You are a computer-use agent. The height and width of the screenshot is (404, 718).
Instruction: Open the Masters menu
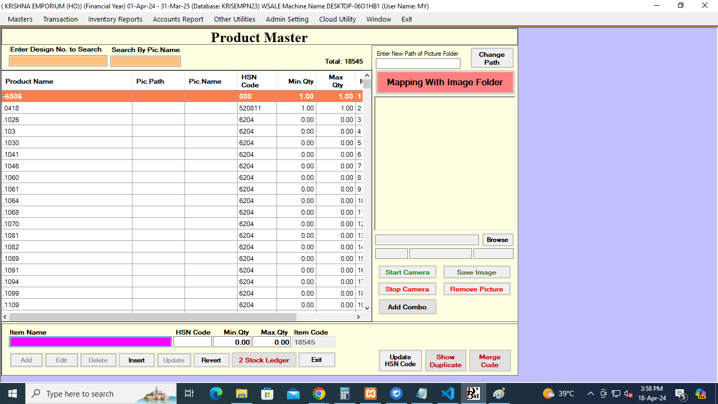pyautogui.click(x=20, y=19)
